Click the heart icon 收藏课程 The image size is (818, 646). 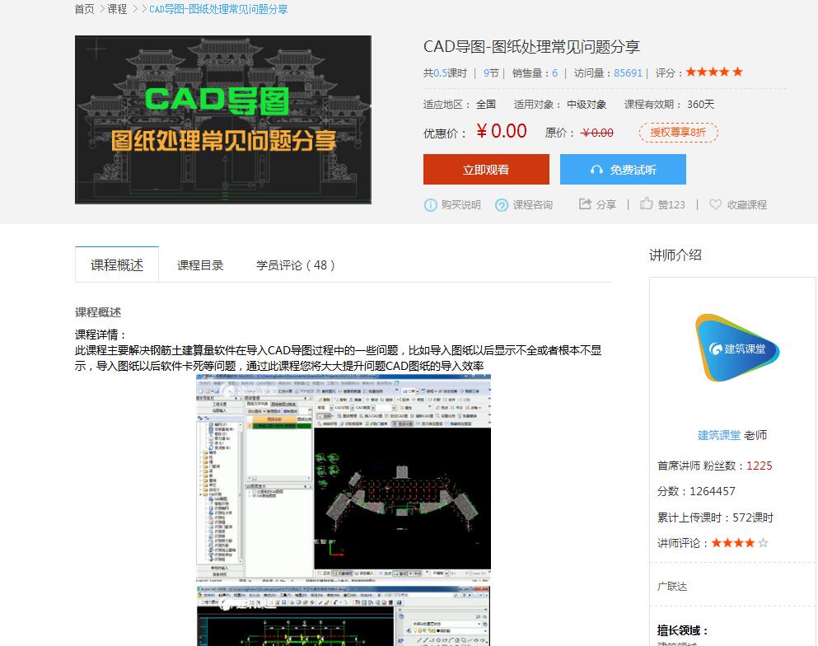click(715, 204)
